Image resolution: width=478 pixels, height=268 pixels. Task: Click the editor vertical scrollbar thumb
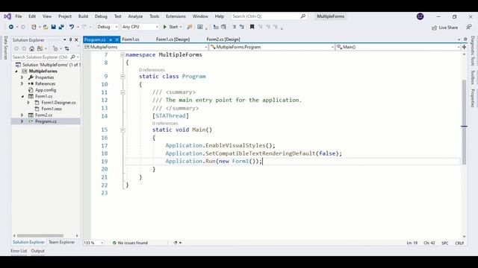pos(464,121)
